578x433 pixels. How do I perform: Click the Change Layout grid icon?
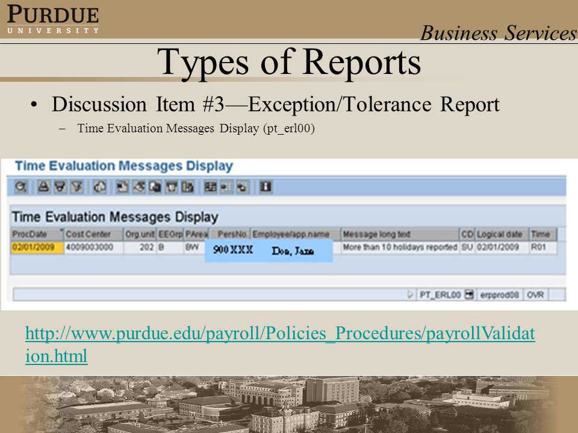(x=211, y=187)
